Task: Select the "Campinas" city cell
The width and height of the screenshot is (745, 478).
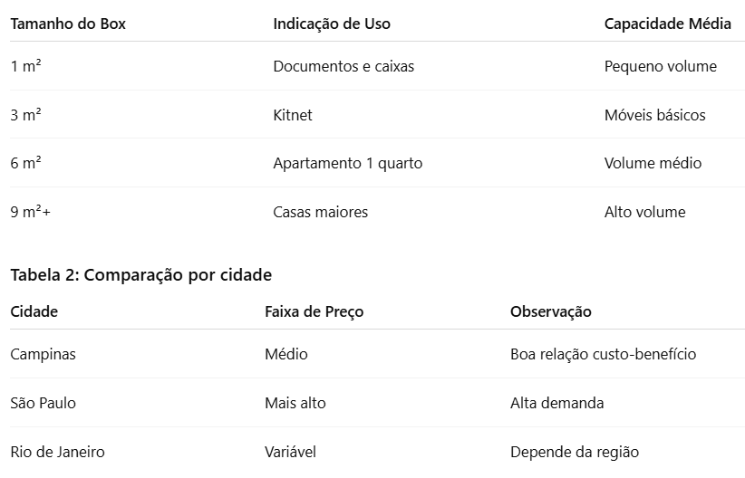Action: coord(43,354)
